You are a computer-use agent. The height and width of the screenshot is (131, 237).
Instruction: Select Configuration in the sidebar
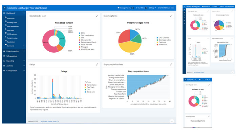tap(12, 71)
